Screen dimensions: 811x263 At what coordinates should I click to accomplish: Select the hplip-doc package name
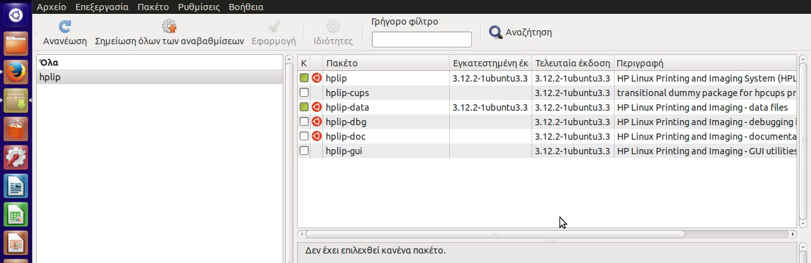(345, 137)
